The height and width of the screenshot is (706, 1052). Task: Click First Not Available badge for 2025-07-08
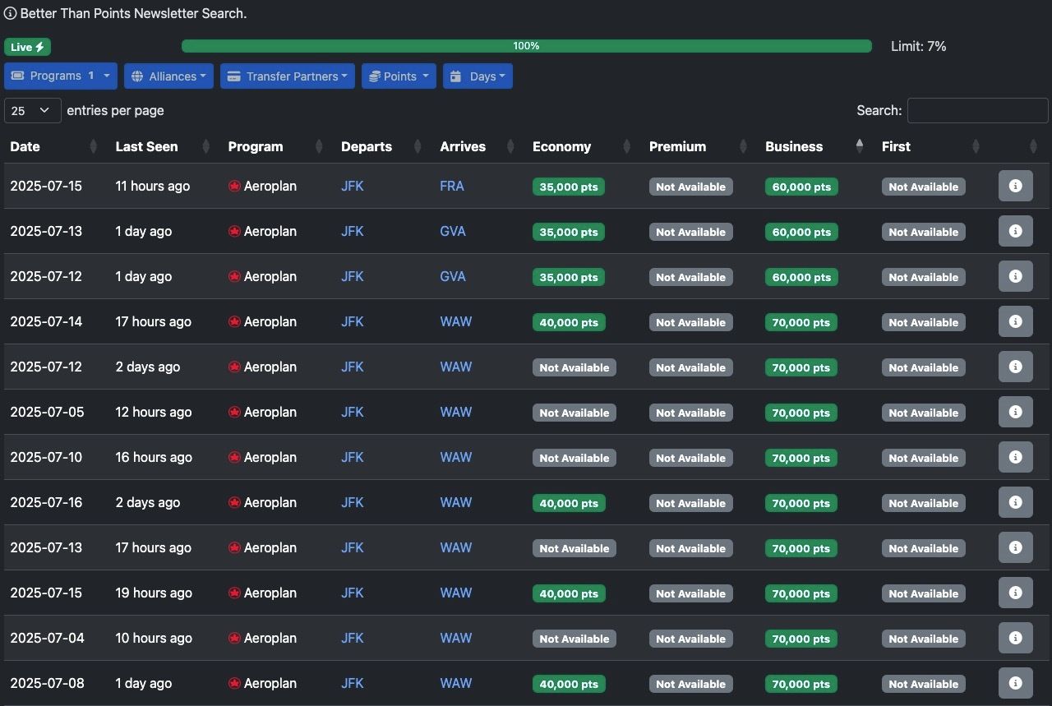(924, 684)
